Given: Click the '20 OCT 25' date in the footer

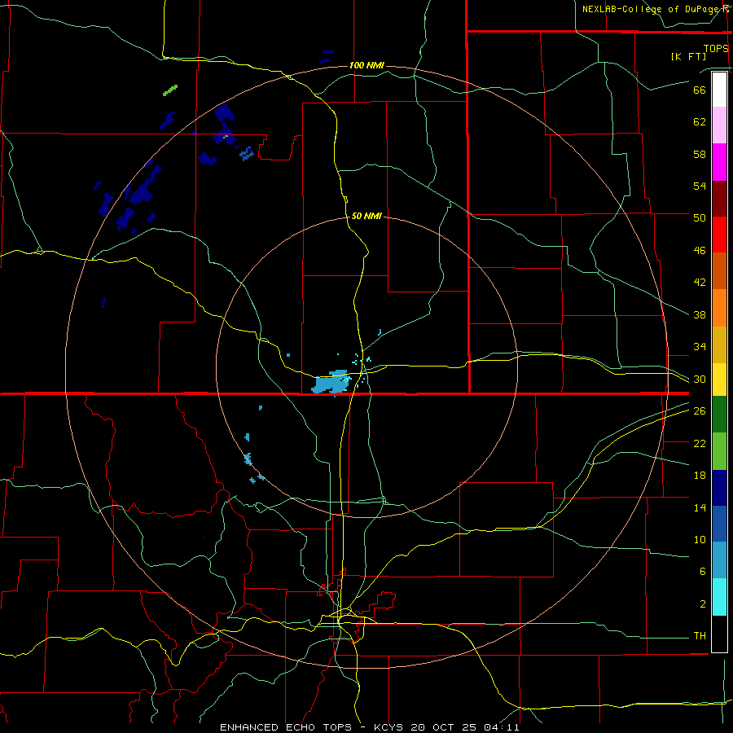Looking at the screenshot, I should coord(445,727).
